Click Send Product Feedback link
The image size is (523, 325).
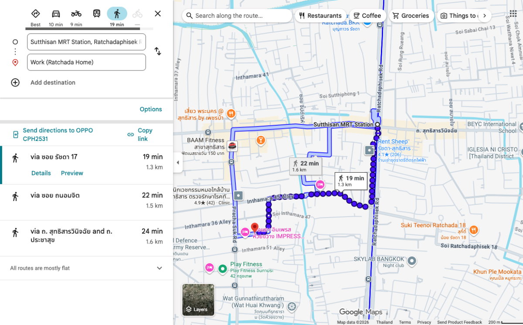pyautogui.click(x=460, y=322)
